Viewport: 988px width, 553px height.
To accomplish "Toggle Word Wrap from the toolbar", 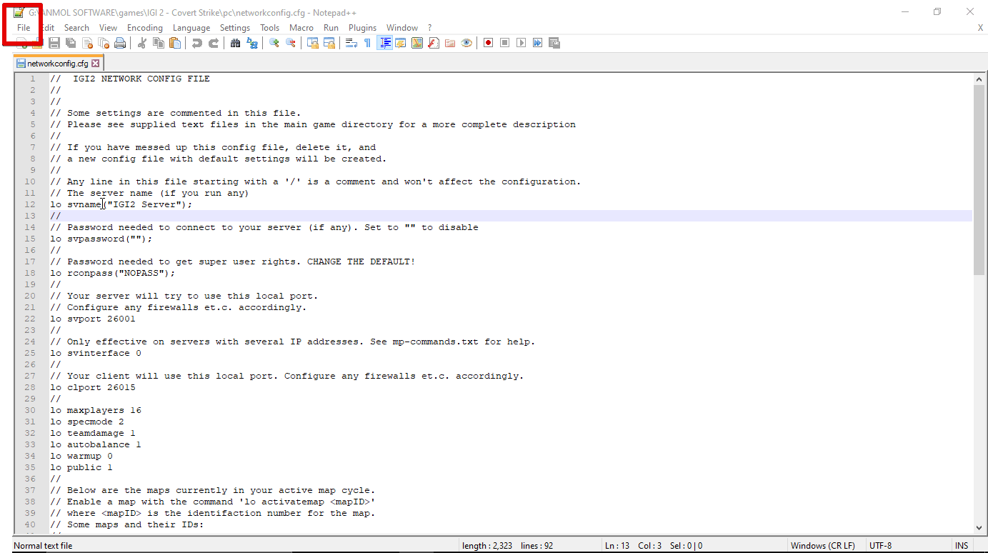I will (x=351, y=42).
